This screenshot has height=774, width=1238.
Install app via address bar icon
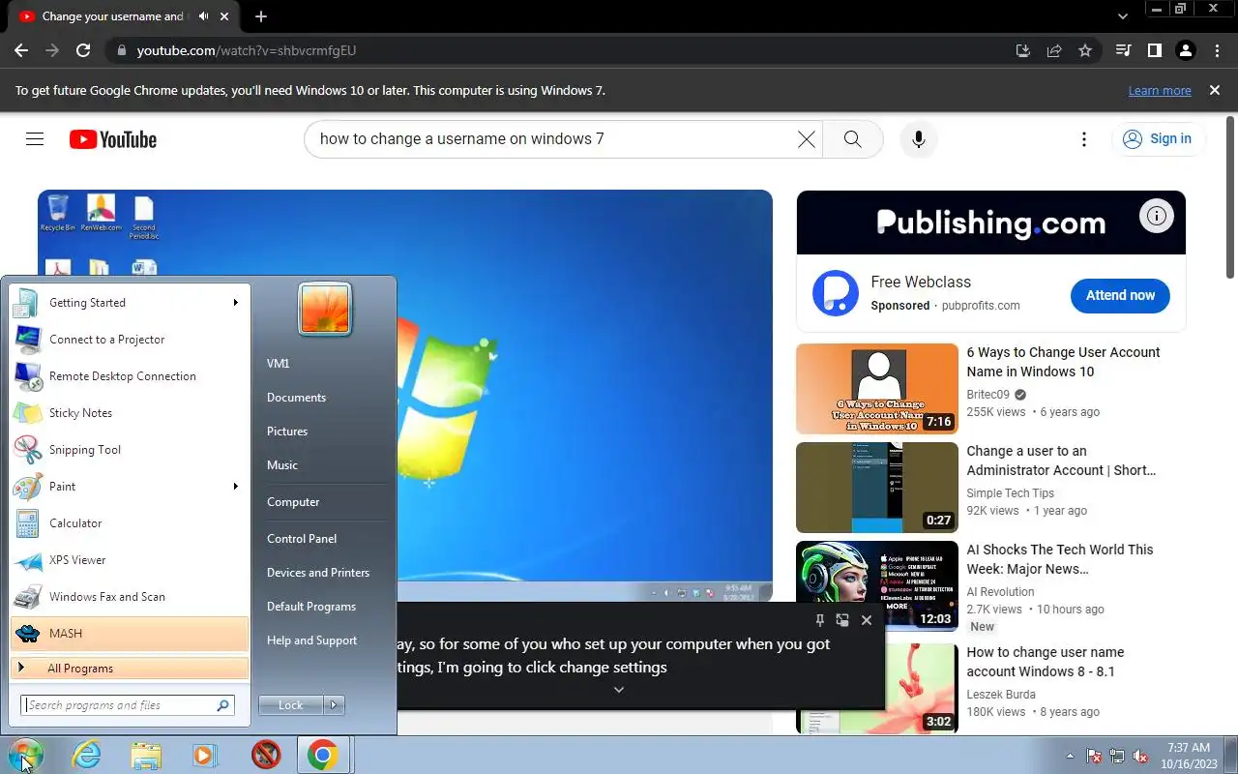click(x=1022, y=50)
